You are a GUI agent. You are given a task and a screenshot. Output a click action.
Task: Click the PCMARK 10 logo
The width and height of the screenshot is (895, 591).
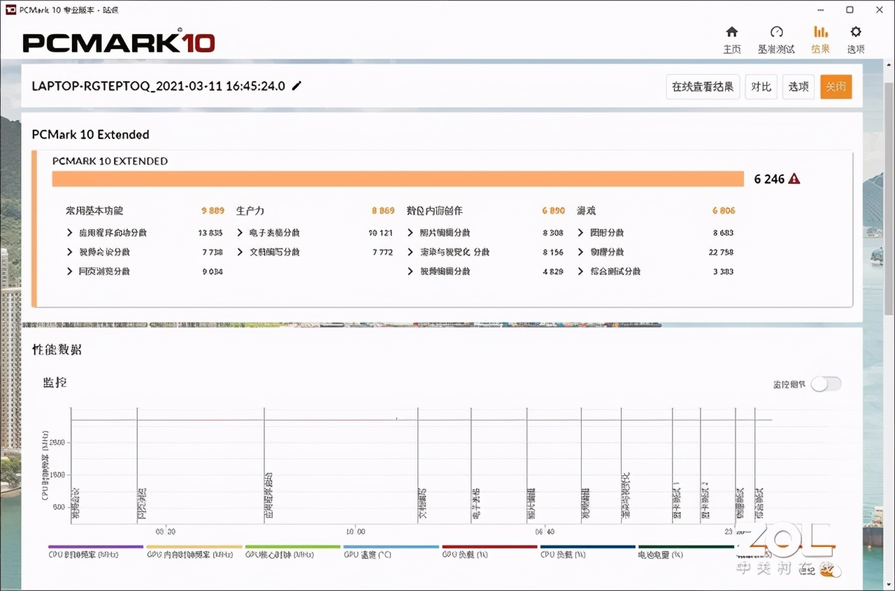pyautogui.click(x=119, y=42)
